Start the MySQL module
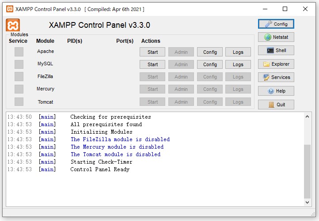This screenshot has width=319, height=221. tap(152, 64)
